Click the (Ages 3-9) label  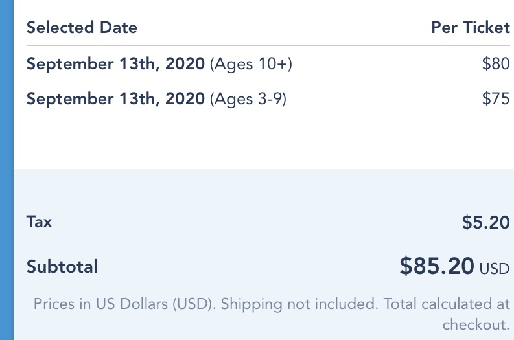248,99
